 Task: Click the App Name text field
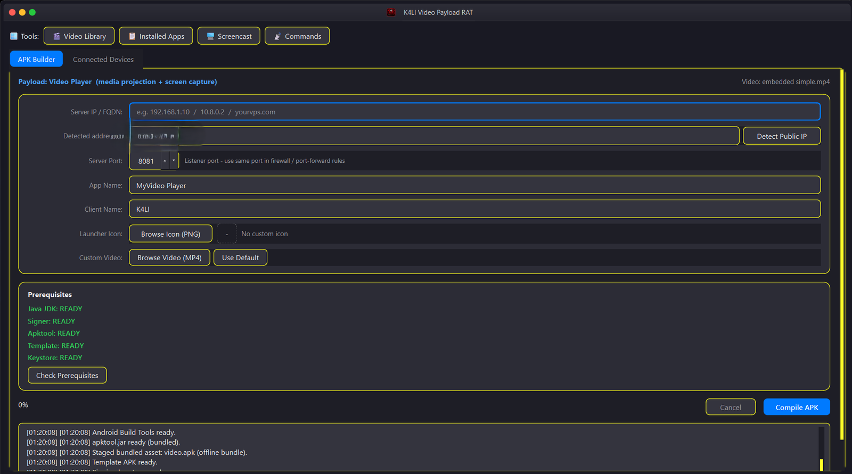pos(474,185)
